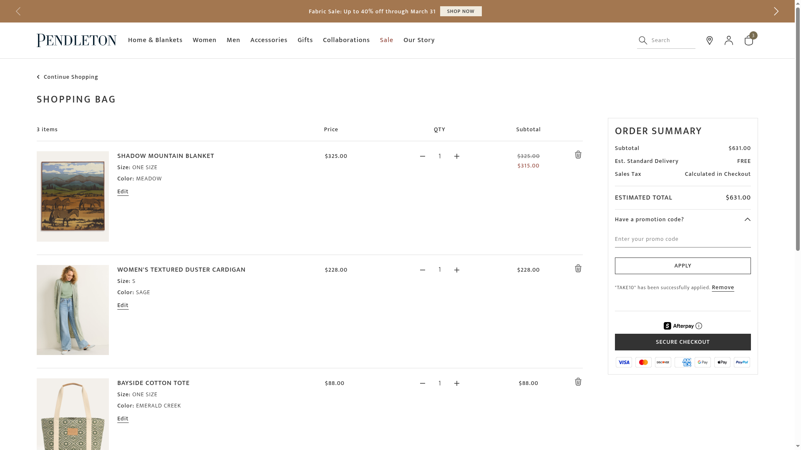Increase Shadow Mountain Blanket quantity

(457, 156)
